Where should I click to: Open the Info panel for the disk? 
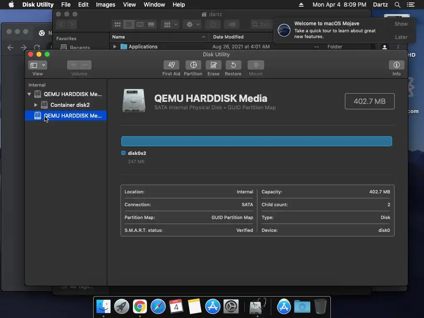click(396, 65)
